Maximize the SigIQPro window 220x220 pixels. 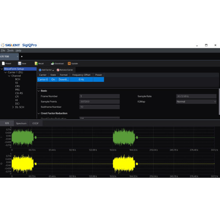click(206, 45)
